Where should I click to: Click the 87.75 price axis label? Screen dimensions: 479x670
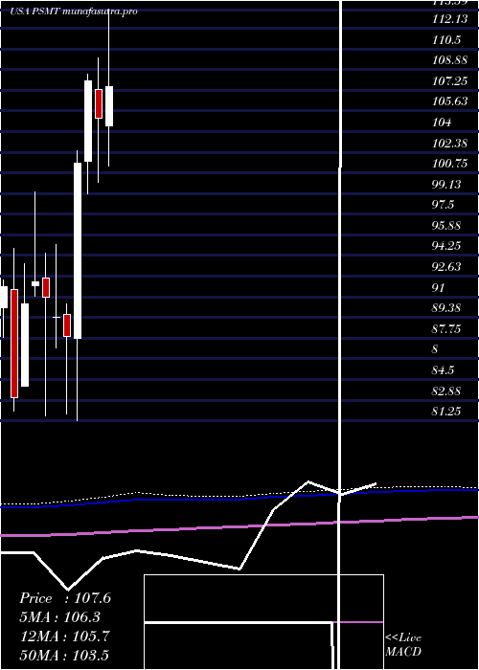pos(446,328)
